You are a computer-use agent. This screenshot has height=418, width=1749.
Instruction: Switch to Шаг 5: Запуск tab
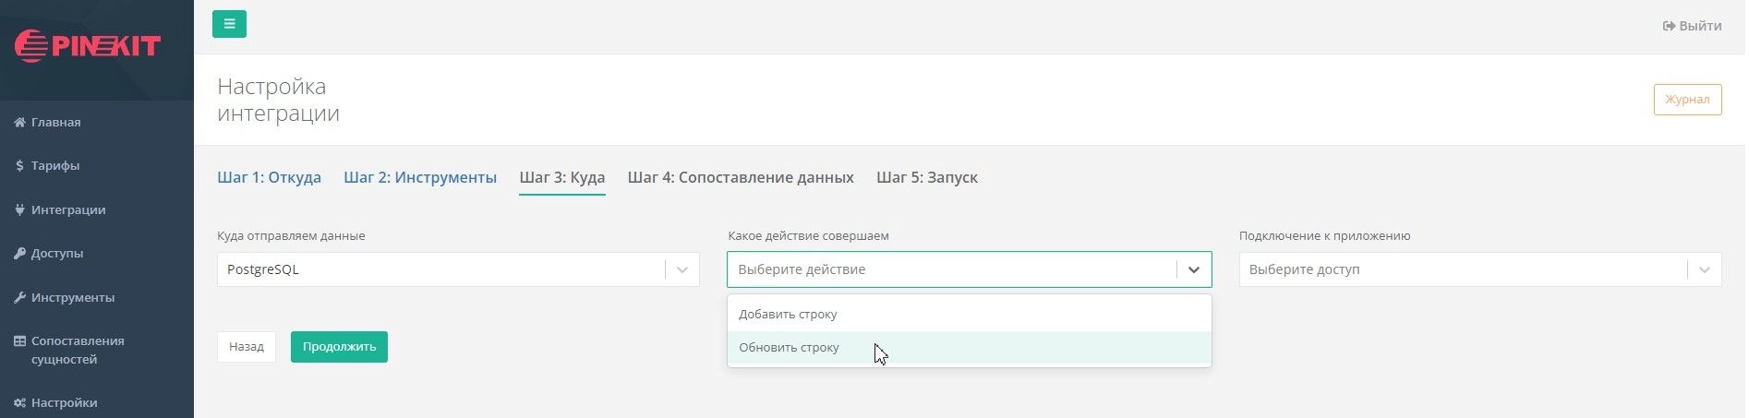[926, 177]
